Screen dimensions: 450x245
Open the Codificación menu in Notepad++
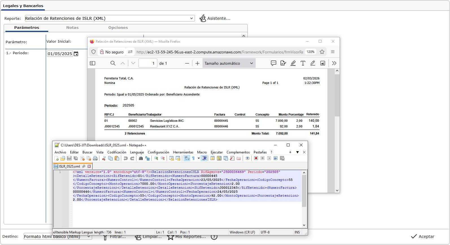click(x=117, y=152)
